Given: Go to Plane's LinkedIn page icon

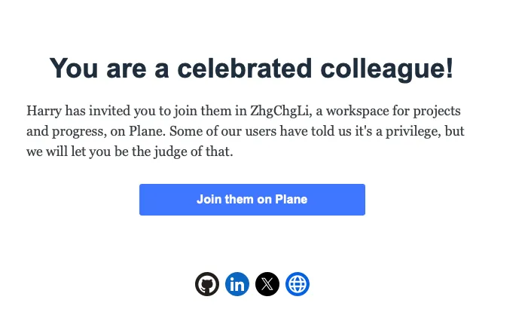Looking at the screenshot, I should point(237,284).
